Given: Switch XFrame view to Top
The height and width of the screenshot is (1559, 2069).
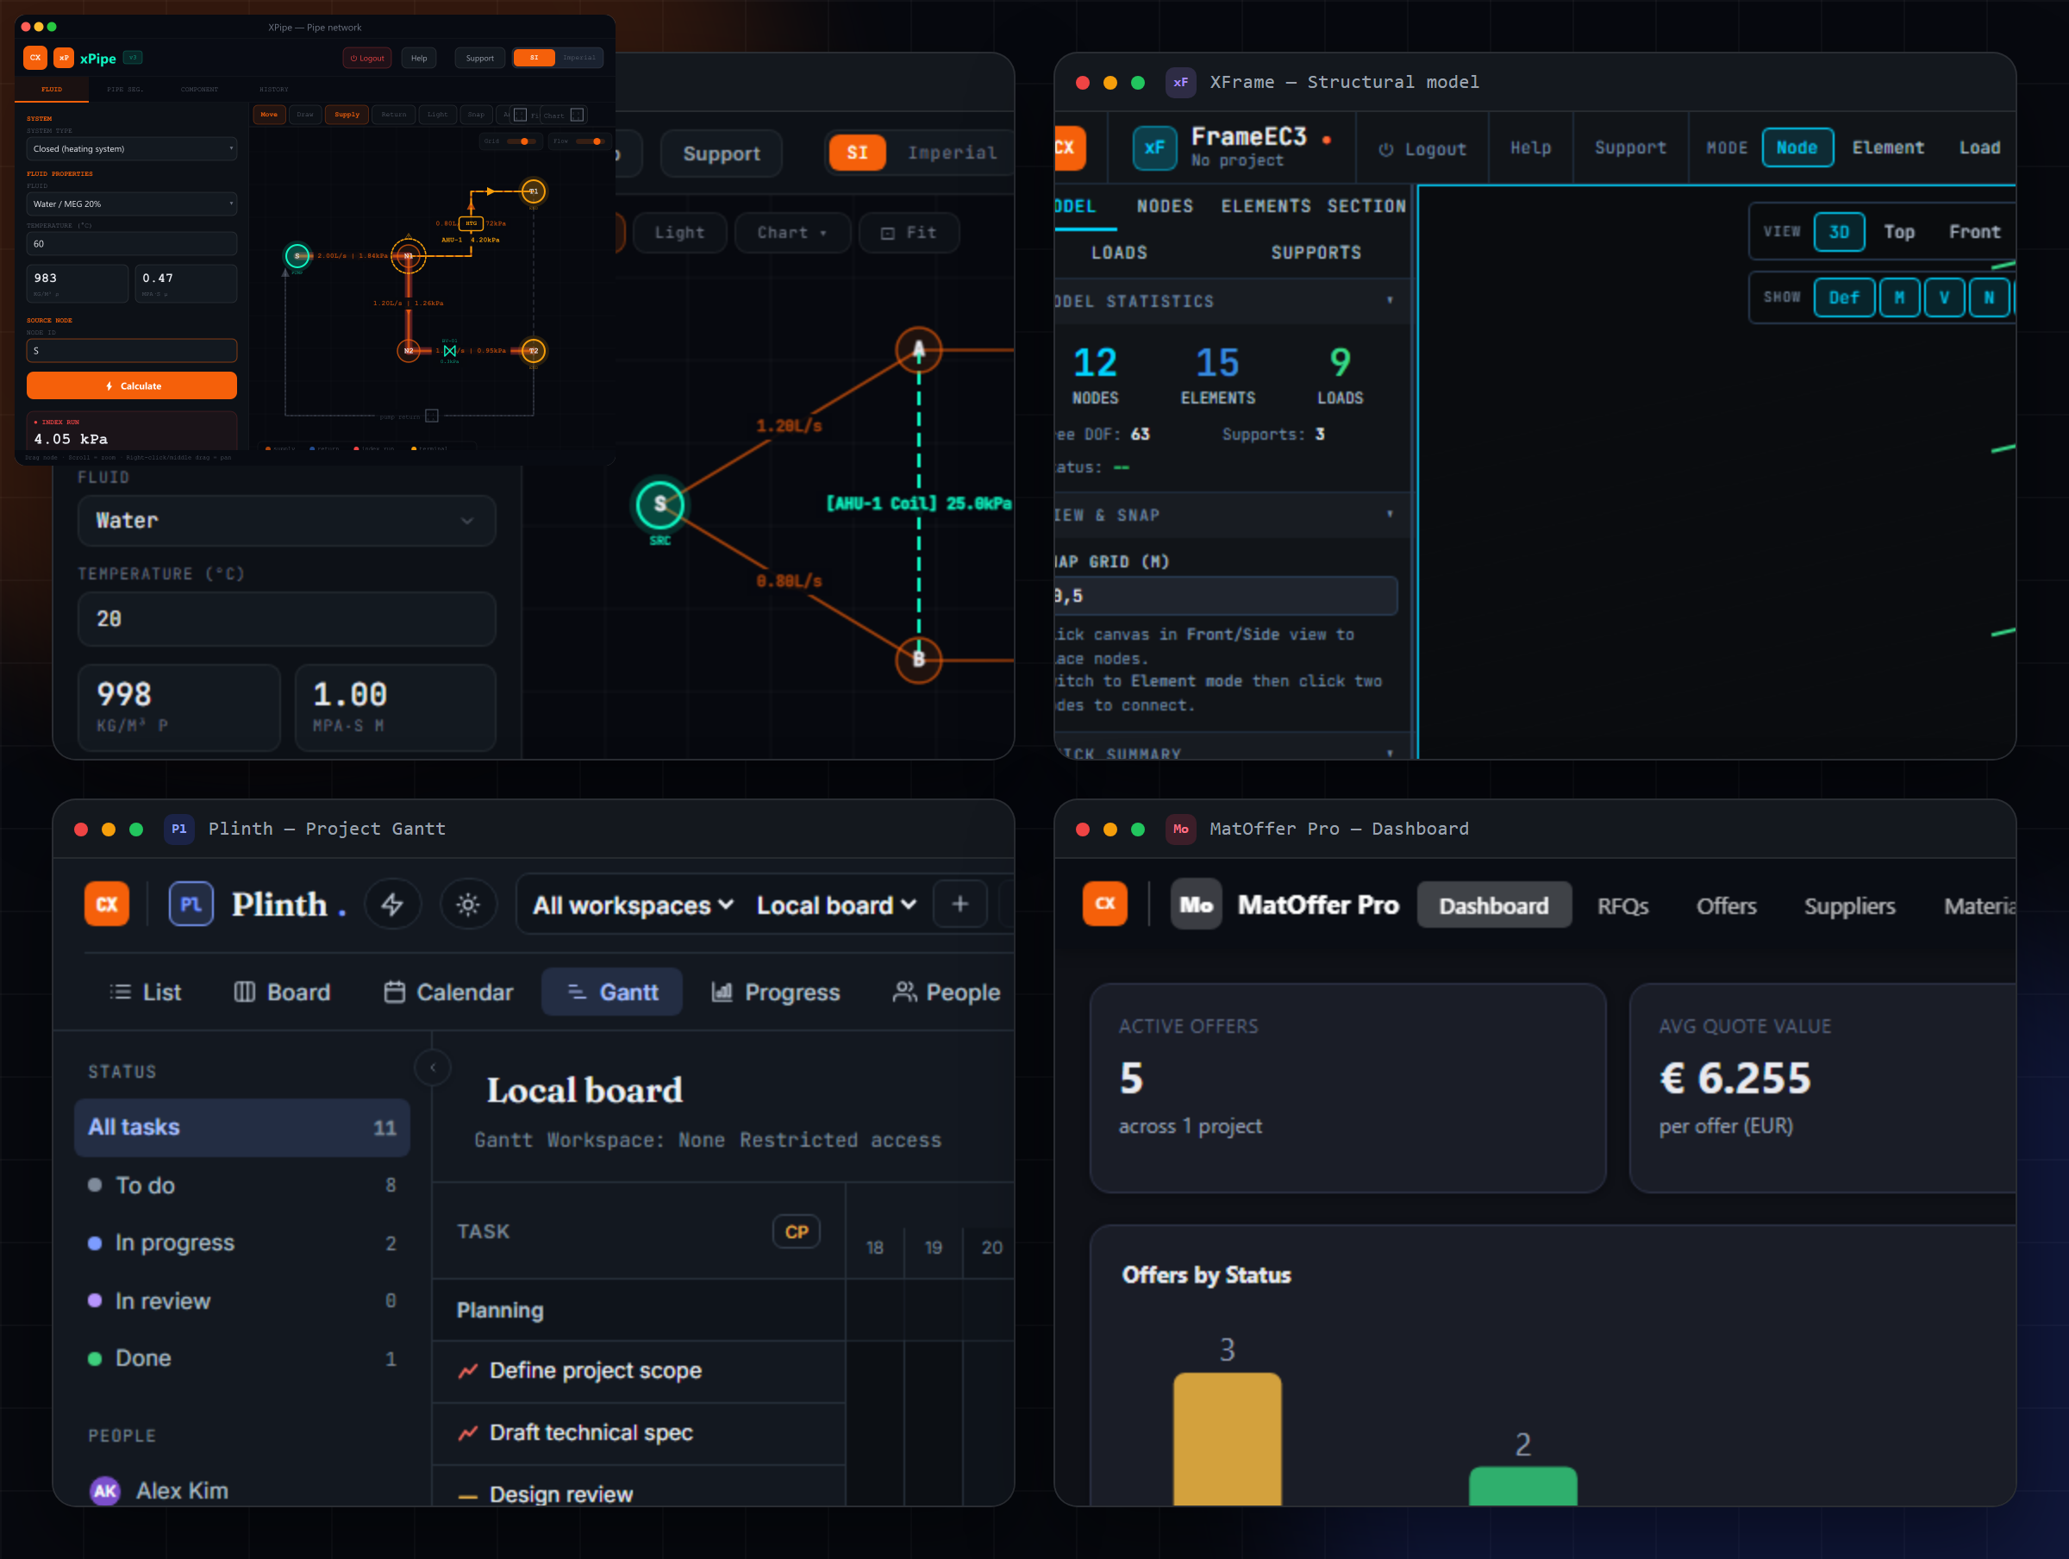Looking at the screenshot, I should (x=1899, y=232).
